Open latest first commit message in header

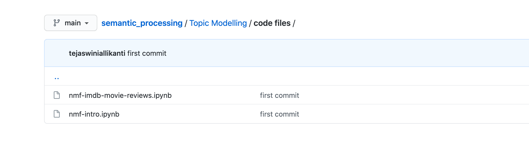click(x=147, y=53)
